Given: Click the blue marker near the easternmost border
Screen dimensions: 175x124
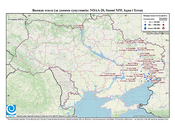Looking at the screenshot, I should (x=162, y=61).
